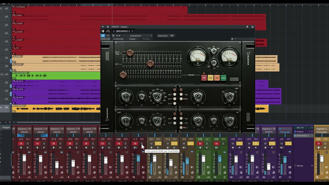329x185 pixels.
Task: Open the predefinito preset dropdown
Action: (137, 36)
